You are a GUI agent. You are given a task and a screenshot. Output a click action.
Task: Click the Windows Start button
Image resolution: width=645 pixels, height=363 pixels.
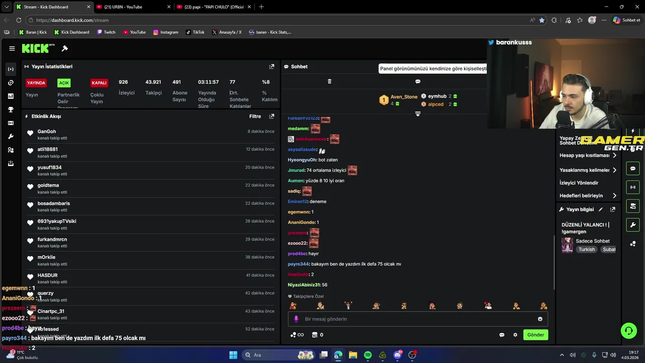(x=233, y=355)
